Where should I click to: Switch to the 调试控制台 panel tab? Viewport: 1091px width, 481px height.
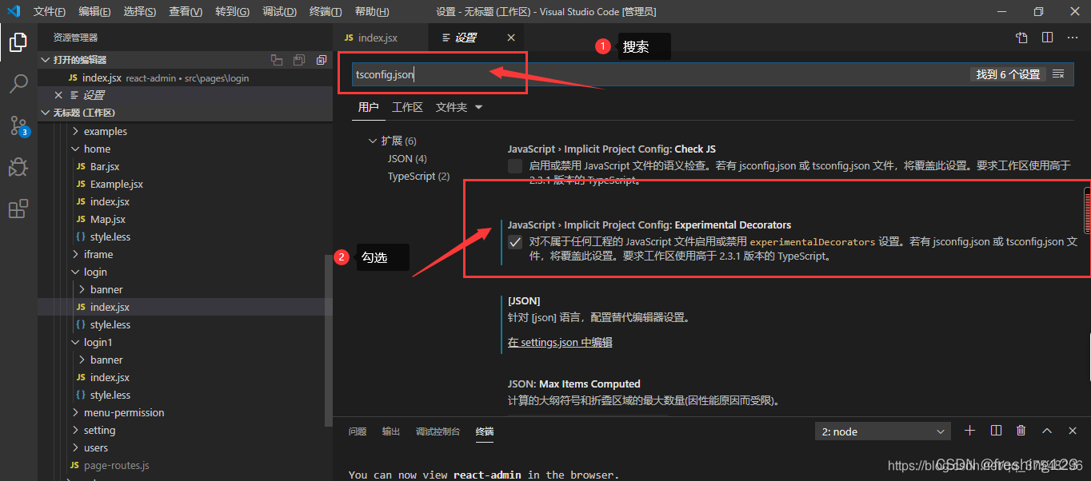[438, 431]
